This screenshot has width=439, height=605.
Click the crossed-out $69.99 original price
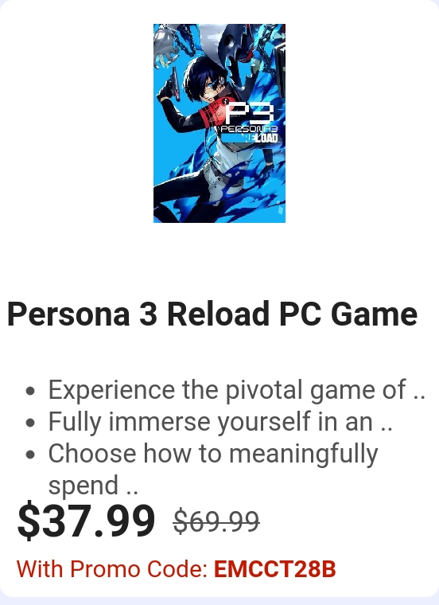pyautogui.click(x=216, y=521)
